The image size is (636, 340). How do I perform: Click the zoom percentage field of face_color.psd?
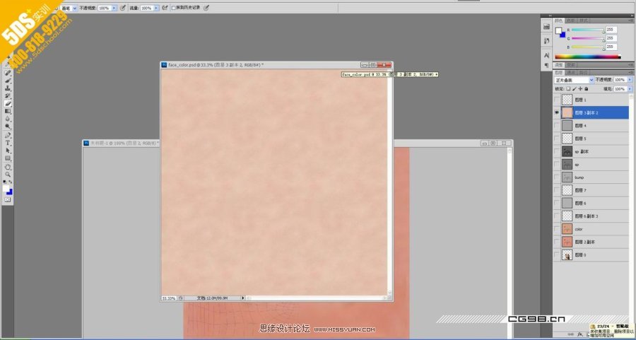168,298
